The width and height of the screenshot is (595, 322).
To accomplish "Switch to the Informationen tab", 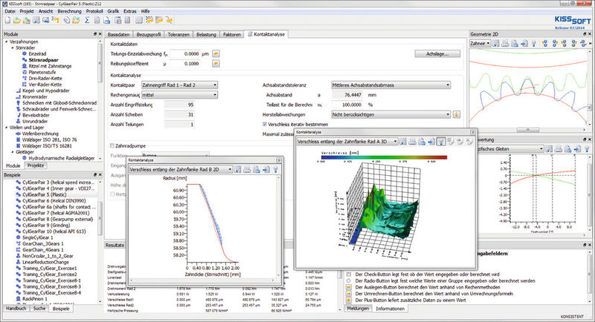I will pyautogui.click(x=391, y=307).
